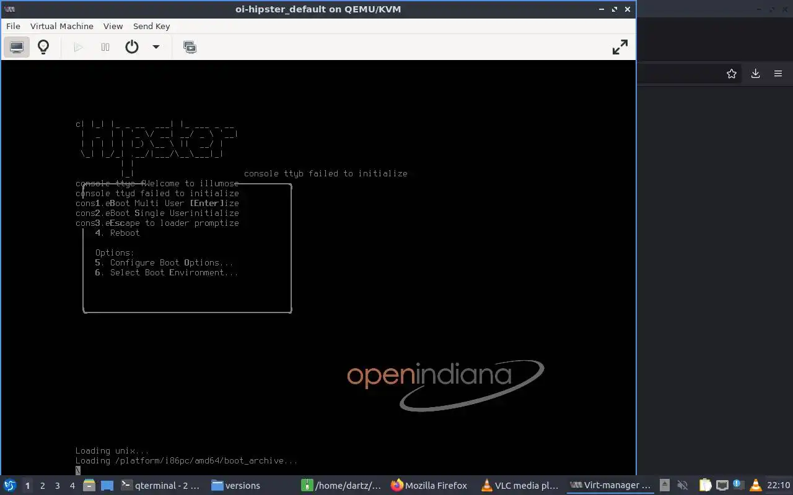Switch to the /home/dartz archive window
This screenshot has width=793, height=495.
tap(342, 486)
